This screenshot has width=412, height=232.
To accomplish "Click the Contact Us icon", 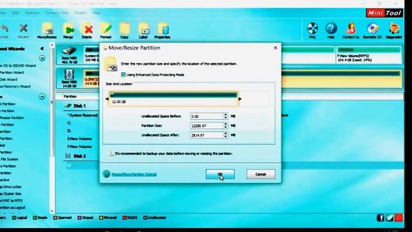I will pyautogui.click(x=351, y=28).
